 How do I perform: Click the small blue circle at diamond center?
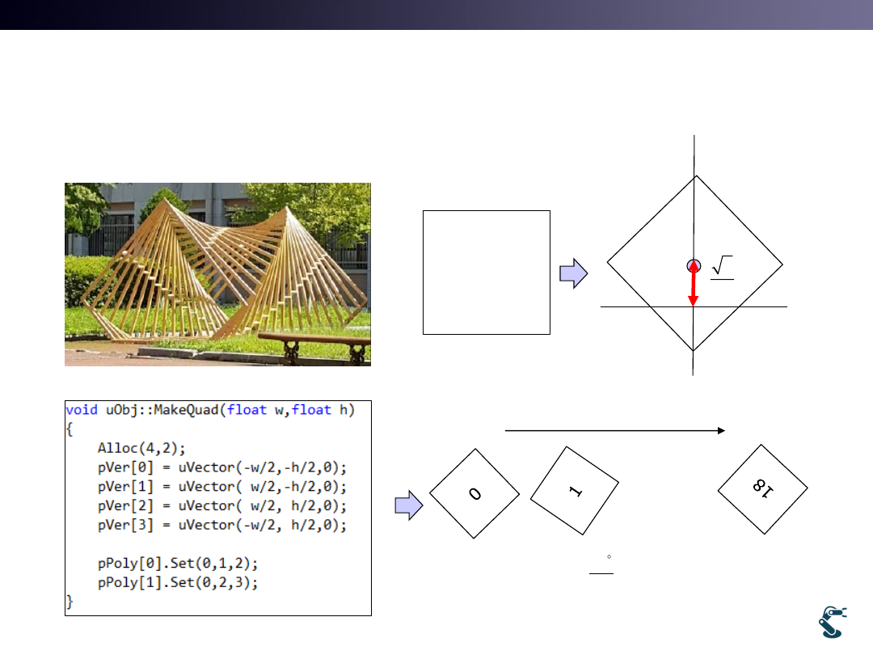(x=693, y=264)
